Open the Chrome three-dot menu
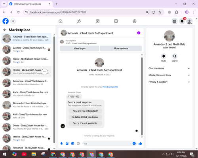This screenshot has height=158, width=198. pyautogui.click(x=194, y=12)
